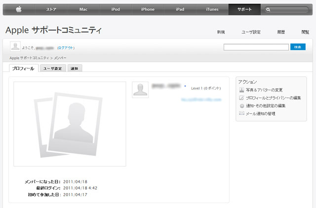
Task: Click the Apple サポートコミュニティ page title
Action: (x=53, y=30)
